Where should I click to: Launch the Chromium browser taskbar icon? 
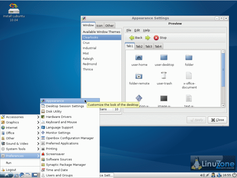point(22,175)
